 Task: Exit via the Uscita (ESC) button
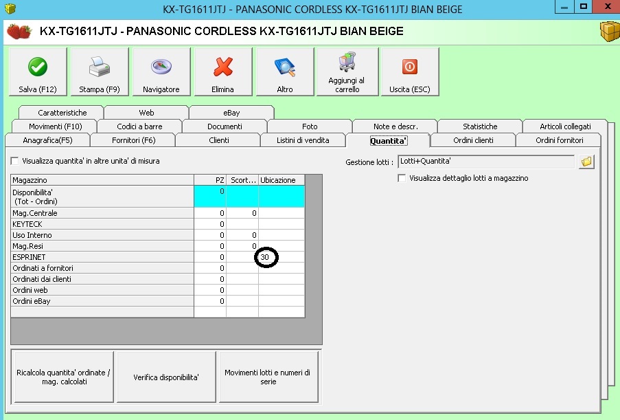click(410, 71)
